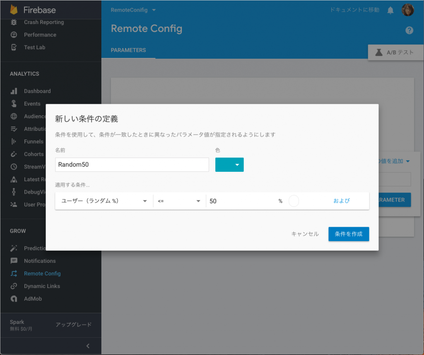Click the Spark 無料 $0/月 plan label

21,325
